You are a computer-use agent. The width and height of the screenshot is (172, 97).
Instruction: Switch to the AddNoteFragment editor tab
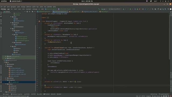(x=44, y=12)
